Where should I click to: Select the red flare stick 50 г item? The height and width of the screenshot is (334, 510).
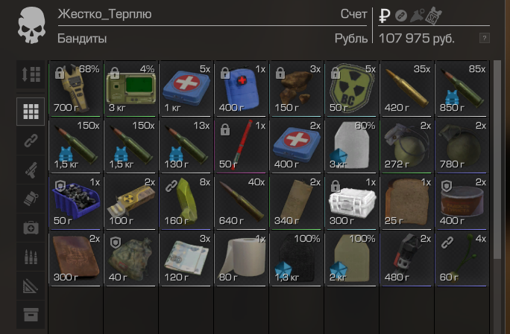coord(241,146)
